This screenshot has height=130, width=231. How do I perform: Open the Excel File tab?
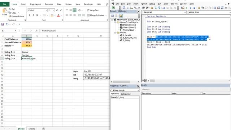coord(5,4)
